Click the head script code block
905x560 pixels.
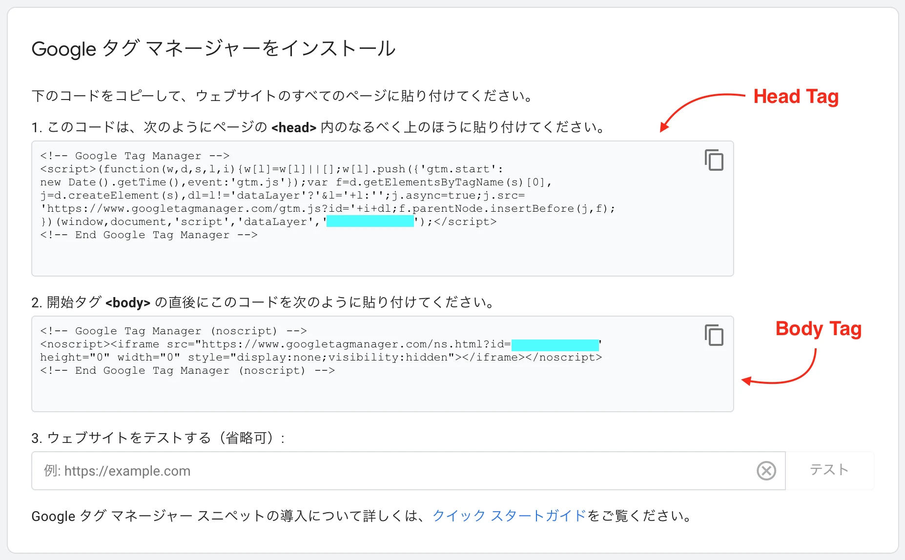(383, 209)
